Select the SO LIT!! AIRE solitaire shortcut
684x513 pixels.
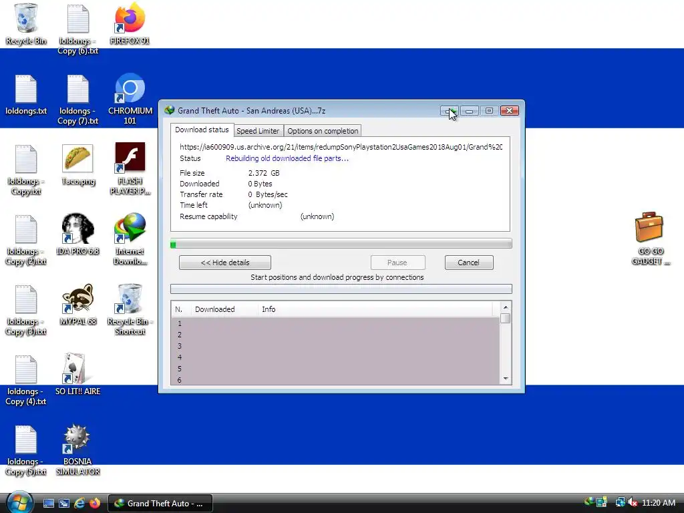[77, 374]
